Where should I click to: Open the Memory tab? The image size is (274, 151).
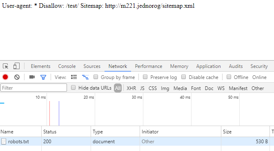point(179,66)
